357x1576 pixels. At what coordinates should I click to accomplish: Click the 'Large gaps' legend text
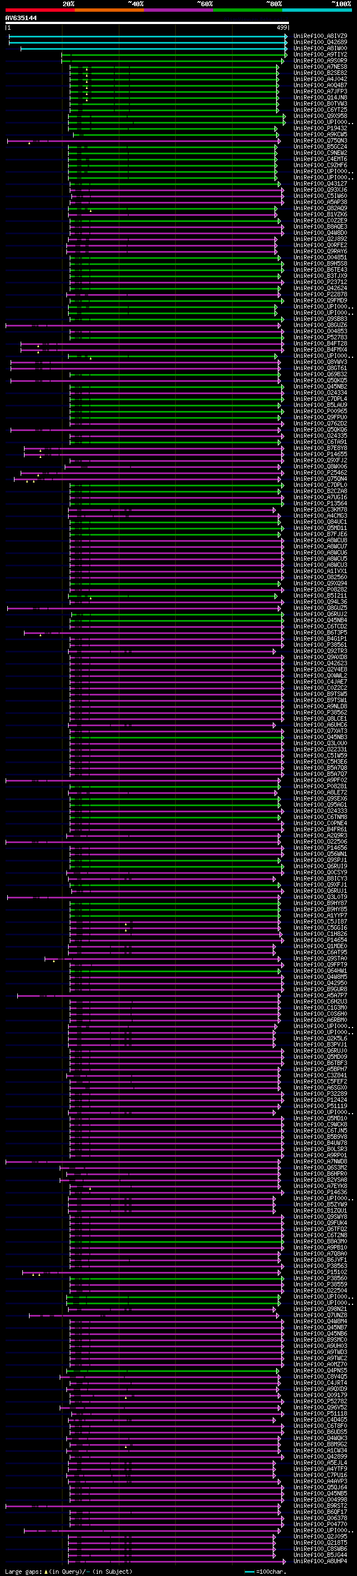(x=24, y=1572)
